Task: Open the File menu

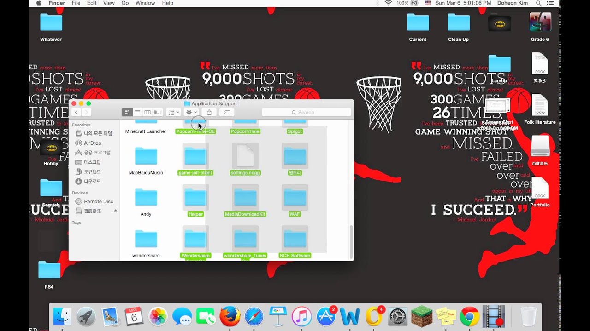Action: [x=76, y=3]
